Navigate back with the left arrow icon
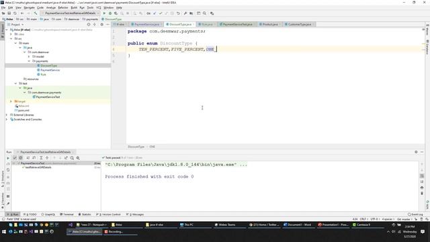 click(22, 13)
